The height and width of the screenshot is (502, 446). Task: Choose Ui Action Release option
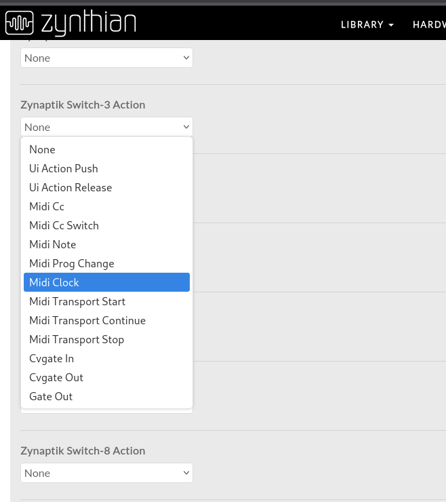[70, 187]
